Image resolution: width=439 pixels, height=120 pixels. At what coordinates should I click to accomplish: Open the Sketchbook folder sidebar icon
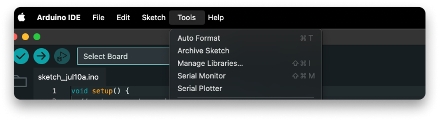(20, 81)
